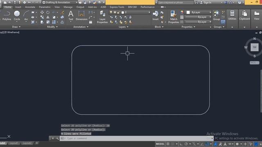Image resolution: width=262 pixels, height=147 pixels.
Task: Open the linetype ByLayer dropdown
Action: click(198, 22)
